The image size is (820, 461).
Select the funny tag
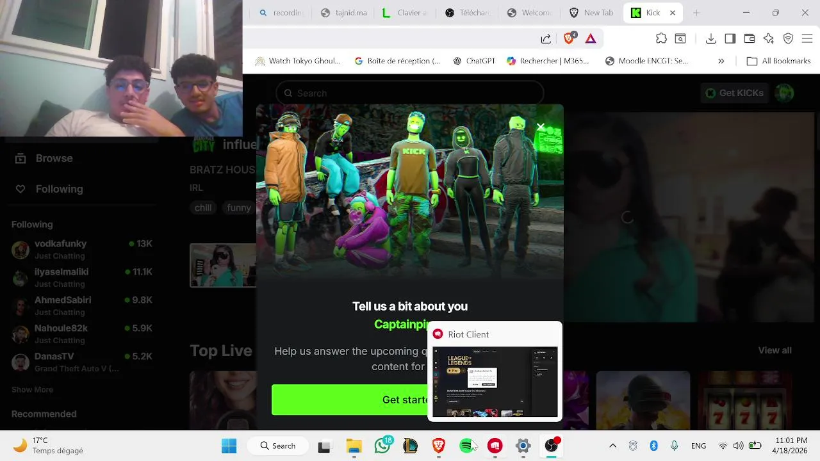[x=239, y=207]
